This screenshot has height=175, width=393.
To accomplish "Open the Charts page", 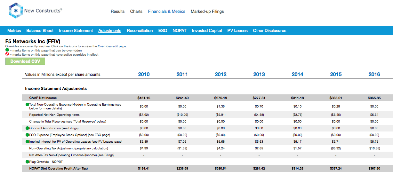I will tap(136, 11).
